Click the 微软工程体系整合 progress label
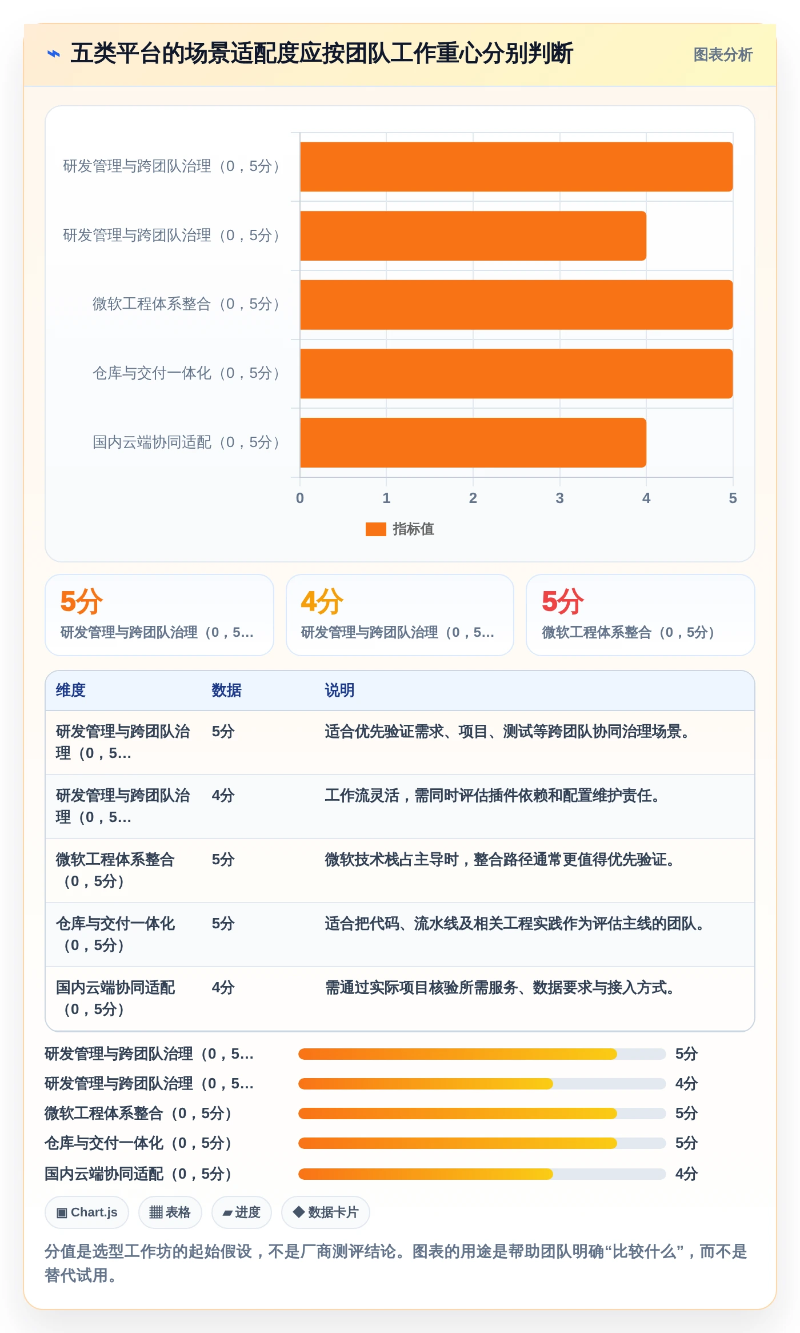This screenshot has height=1333, width=800. coord(139,1114)
